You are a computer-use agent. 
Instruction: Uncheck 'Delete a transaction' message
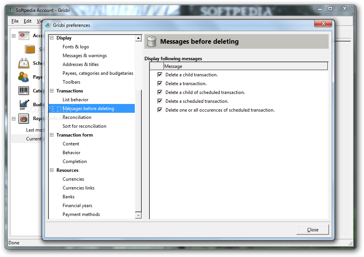click(x=160, y=83)
